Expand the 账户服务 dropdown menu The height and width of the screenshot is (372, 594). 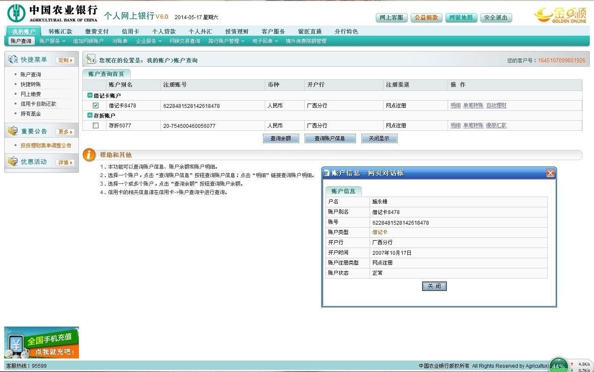(52, 41)
